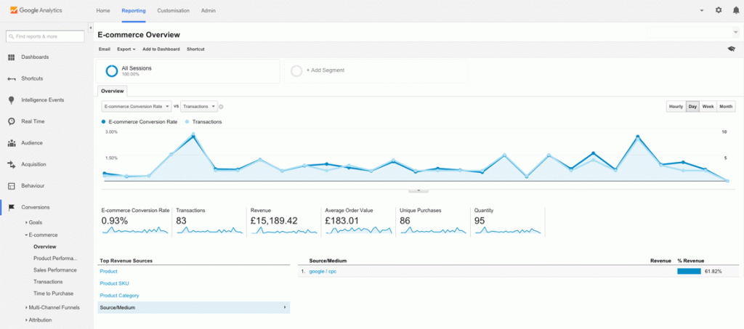Switch chart granularity to Week
The width and height of the screenshot is (744, 329).
tap(708, 107)
